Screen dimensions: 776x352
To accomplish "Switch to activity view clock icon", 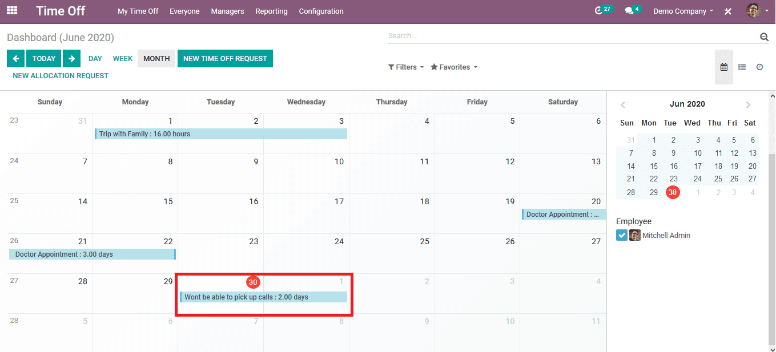I will (x=759, y=67).
